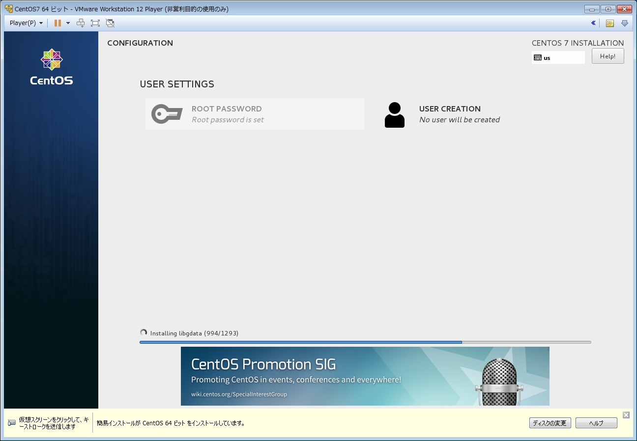Pause the virtual machine with the orange pause icon
The width and height of the screenshot is (637, 441).
(x=58, y=23)
